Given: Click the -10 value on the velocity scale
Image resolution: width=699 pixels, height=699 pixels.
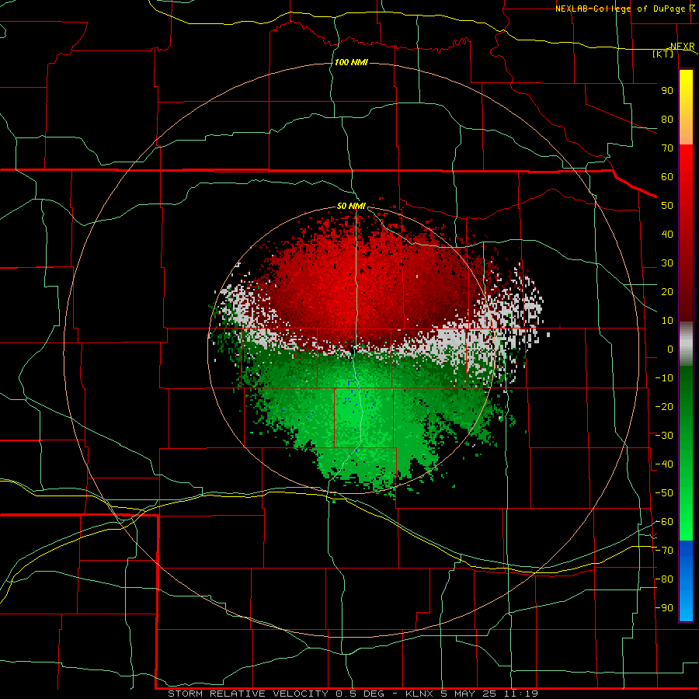Looking at the screenshot, I should [664, 378].
